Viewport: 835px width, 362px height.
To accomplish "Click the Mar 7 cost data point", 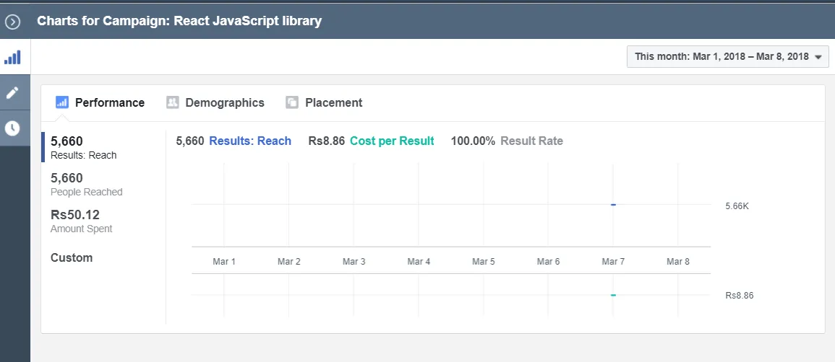I will [614, 295].
